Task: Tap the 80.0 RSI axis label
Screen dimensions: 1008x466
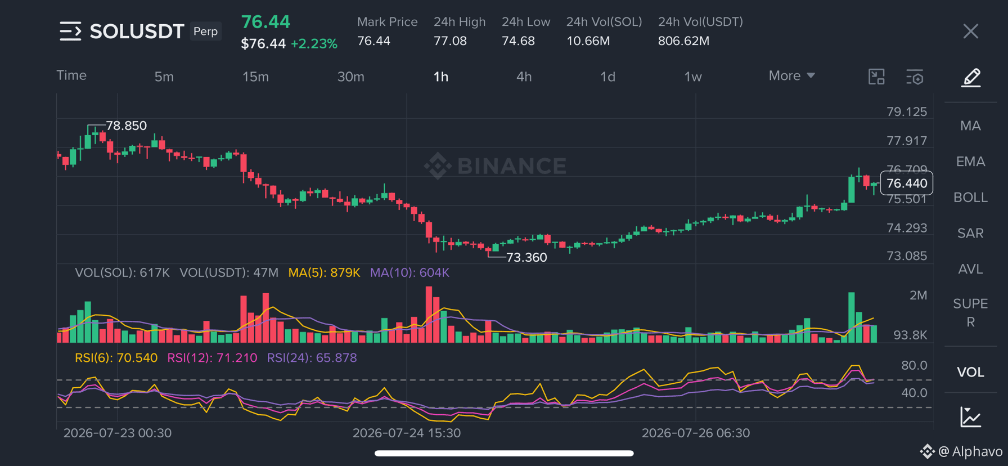Action: (x=914, y=365)
